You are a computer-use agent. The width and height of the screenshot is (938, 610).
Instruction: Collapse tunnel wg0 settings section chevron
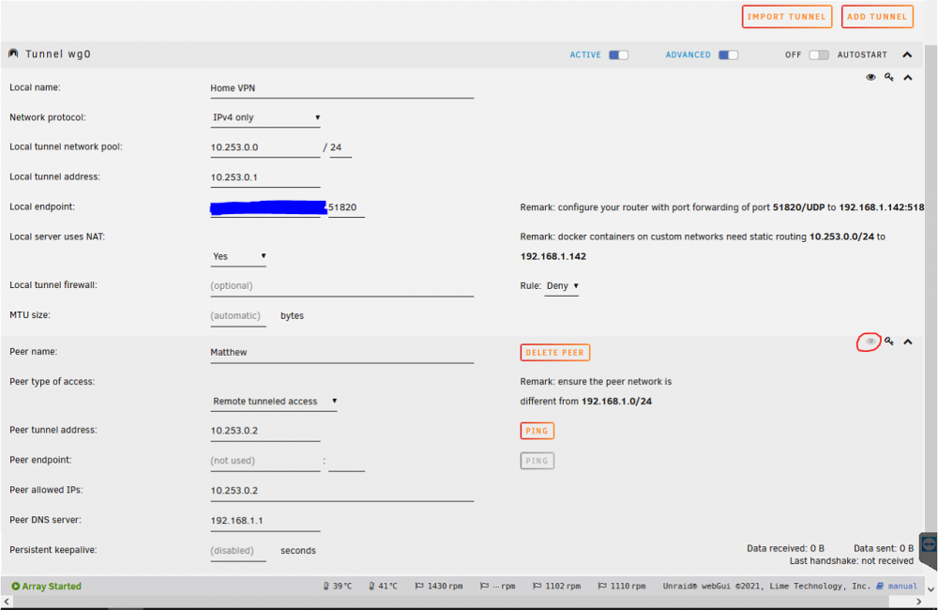[907, 78]
